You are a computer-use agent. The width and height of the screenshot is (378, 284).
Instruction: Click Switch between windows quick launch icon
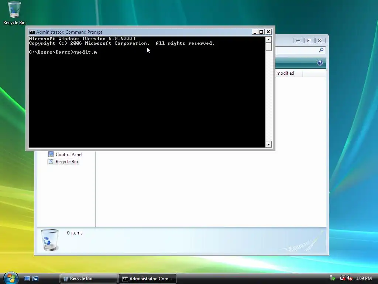(35, 279)
